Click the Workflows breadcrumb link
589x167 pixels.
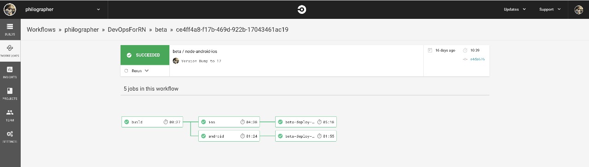coord(41,29)
